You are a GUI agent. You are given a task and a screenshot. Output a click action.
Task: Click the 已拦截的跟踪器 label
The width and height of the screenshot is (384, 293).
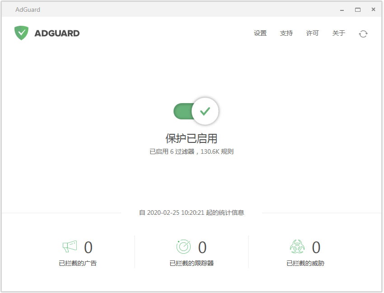click(x=192, y=263)
